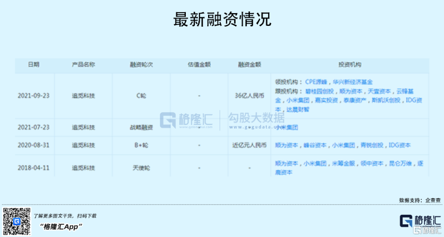
Task: Click the “格隆汇App” footer text
Action: pyautogui.click(x=60, y=227)
